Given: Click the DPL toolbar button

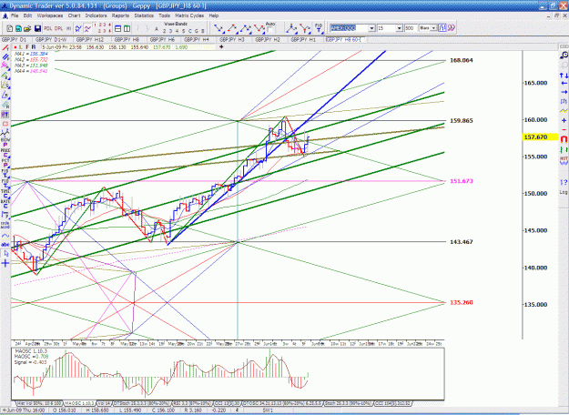Looking at the screenshot, I should (58, 28).
